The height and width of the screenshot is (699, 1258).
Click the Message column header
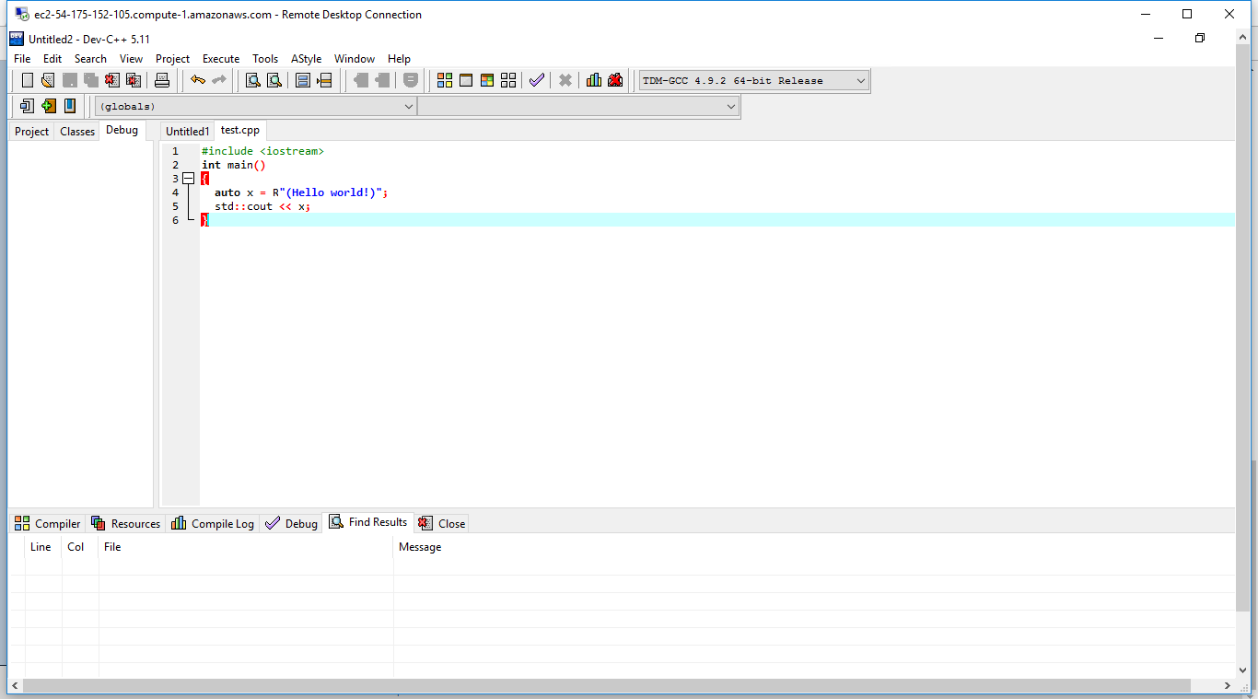420,547
